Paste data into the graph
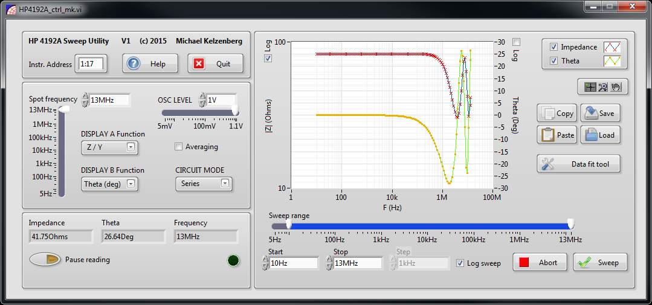652x305 pixels. (x=557, y=135)
